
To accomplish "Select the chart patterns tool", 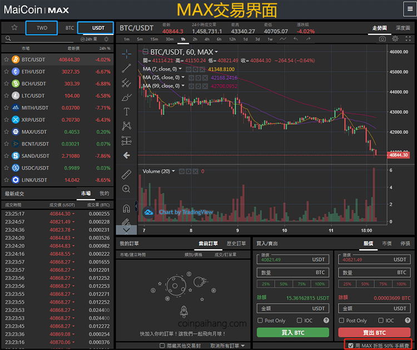I will (127, 126).
